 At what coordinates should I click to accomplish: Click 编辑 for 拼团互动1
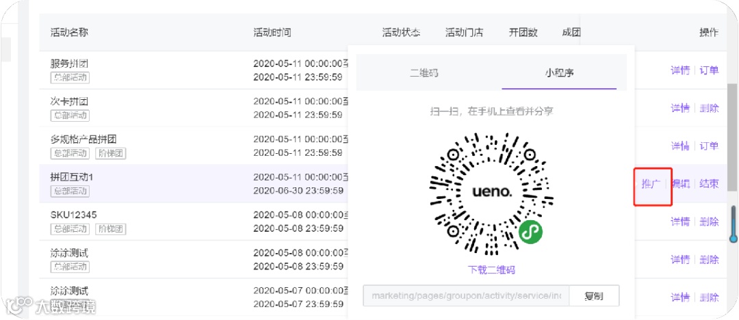[680, 184]
